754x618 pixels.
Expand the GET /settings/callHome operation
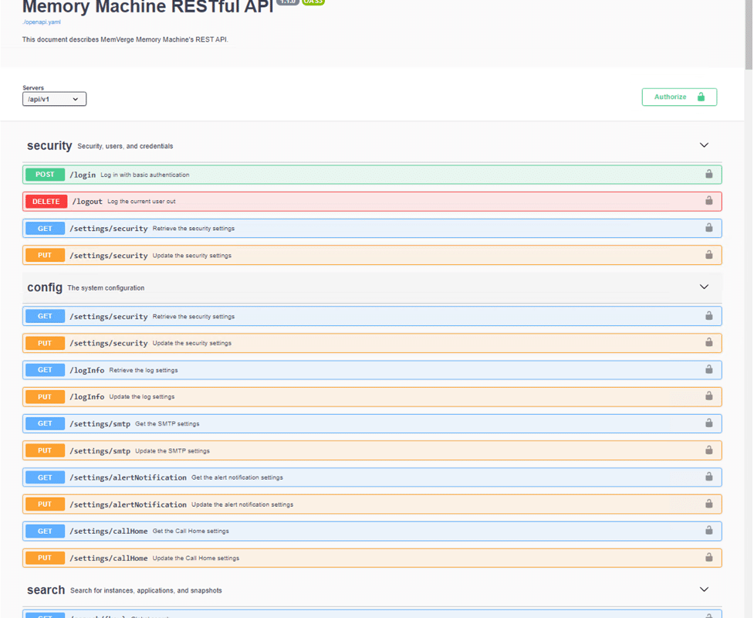(x=372, y=531)
